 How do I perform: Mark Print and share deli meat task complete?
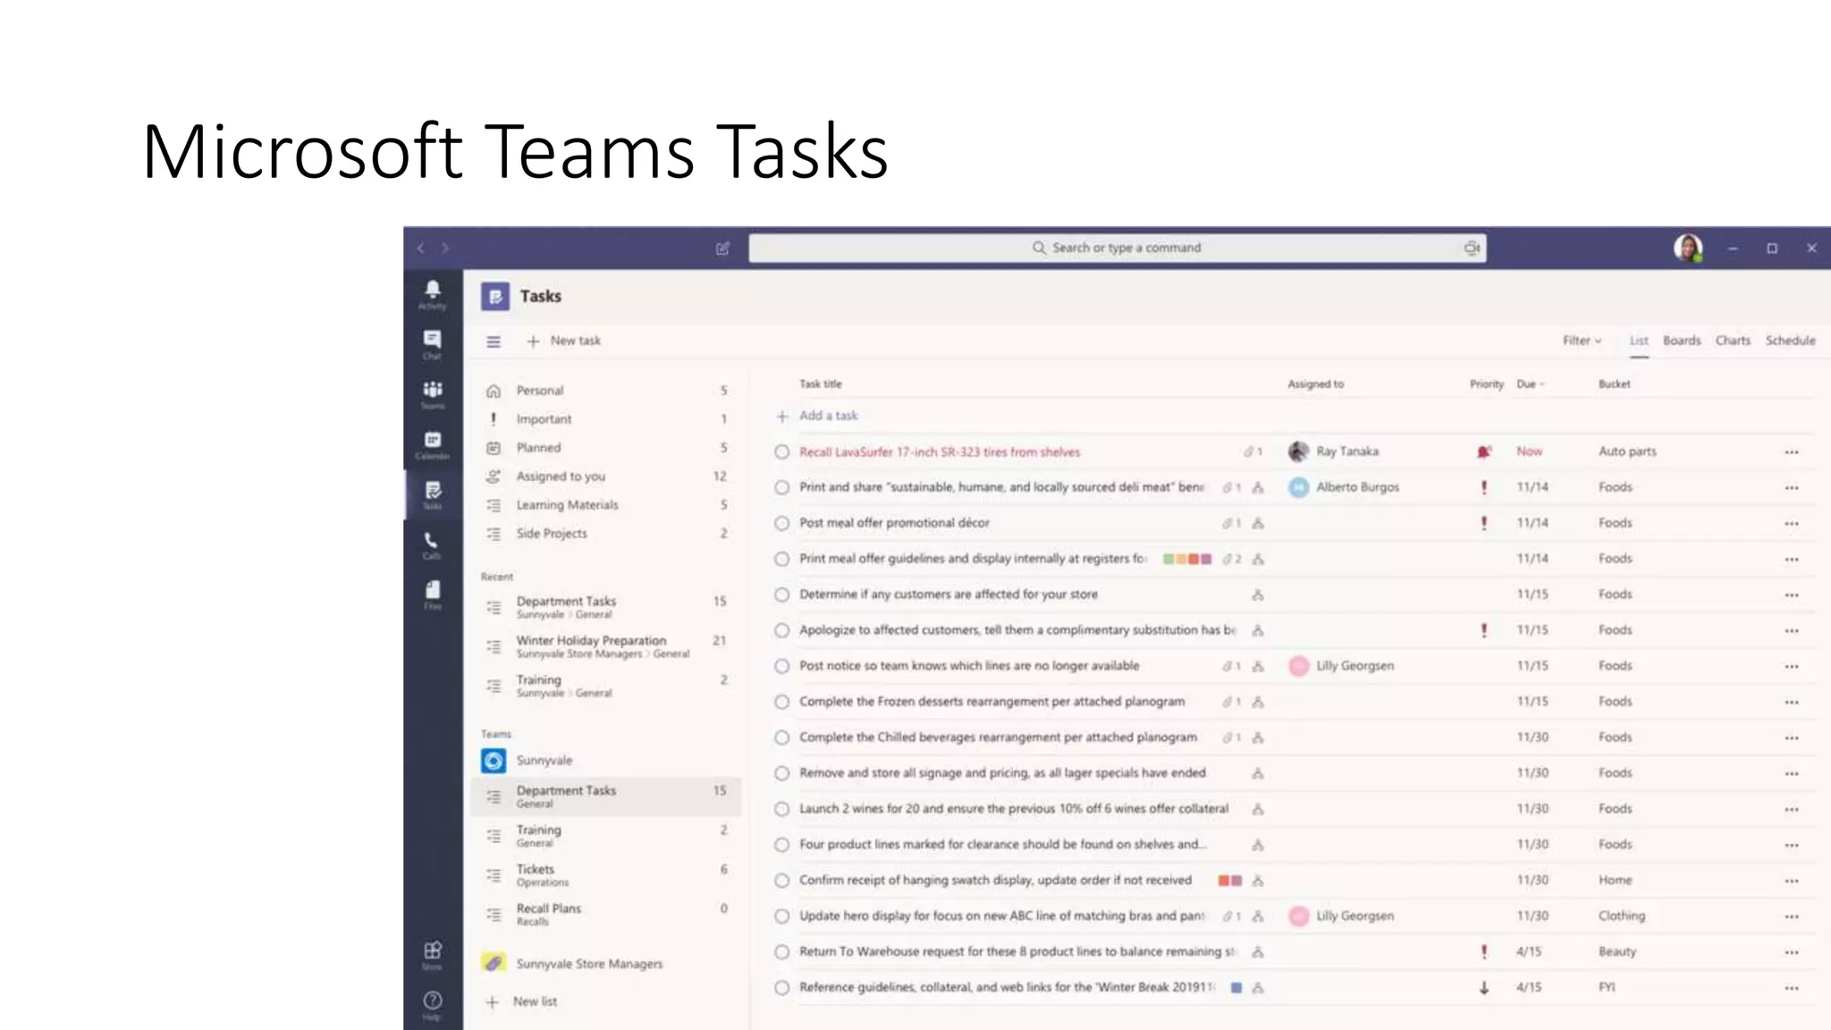[781, 488]
